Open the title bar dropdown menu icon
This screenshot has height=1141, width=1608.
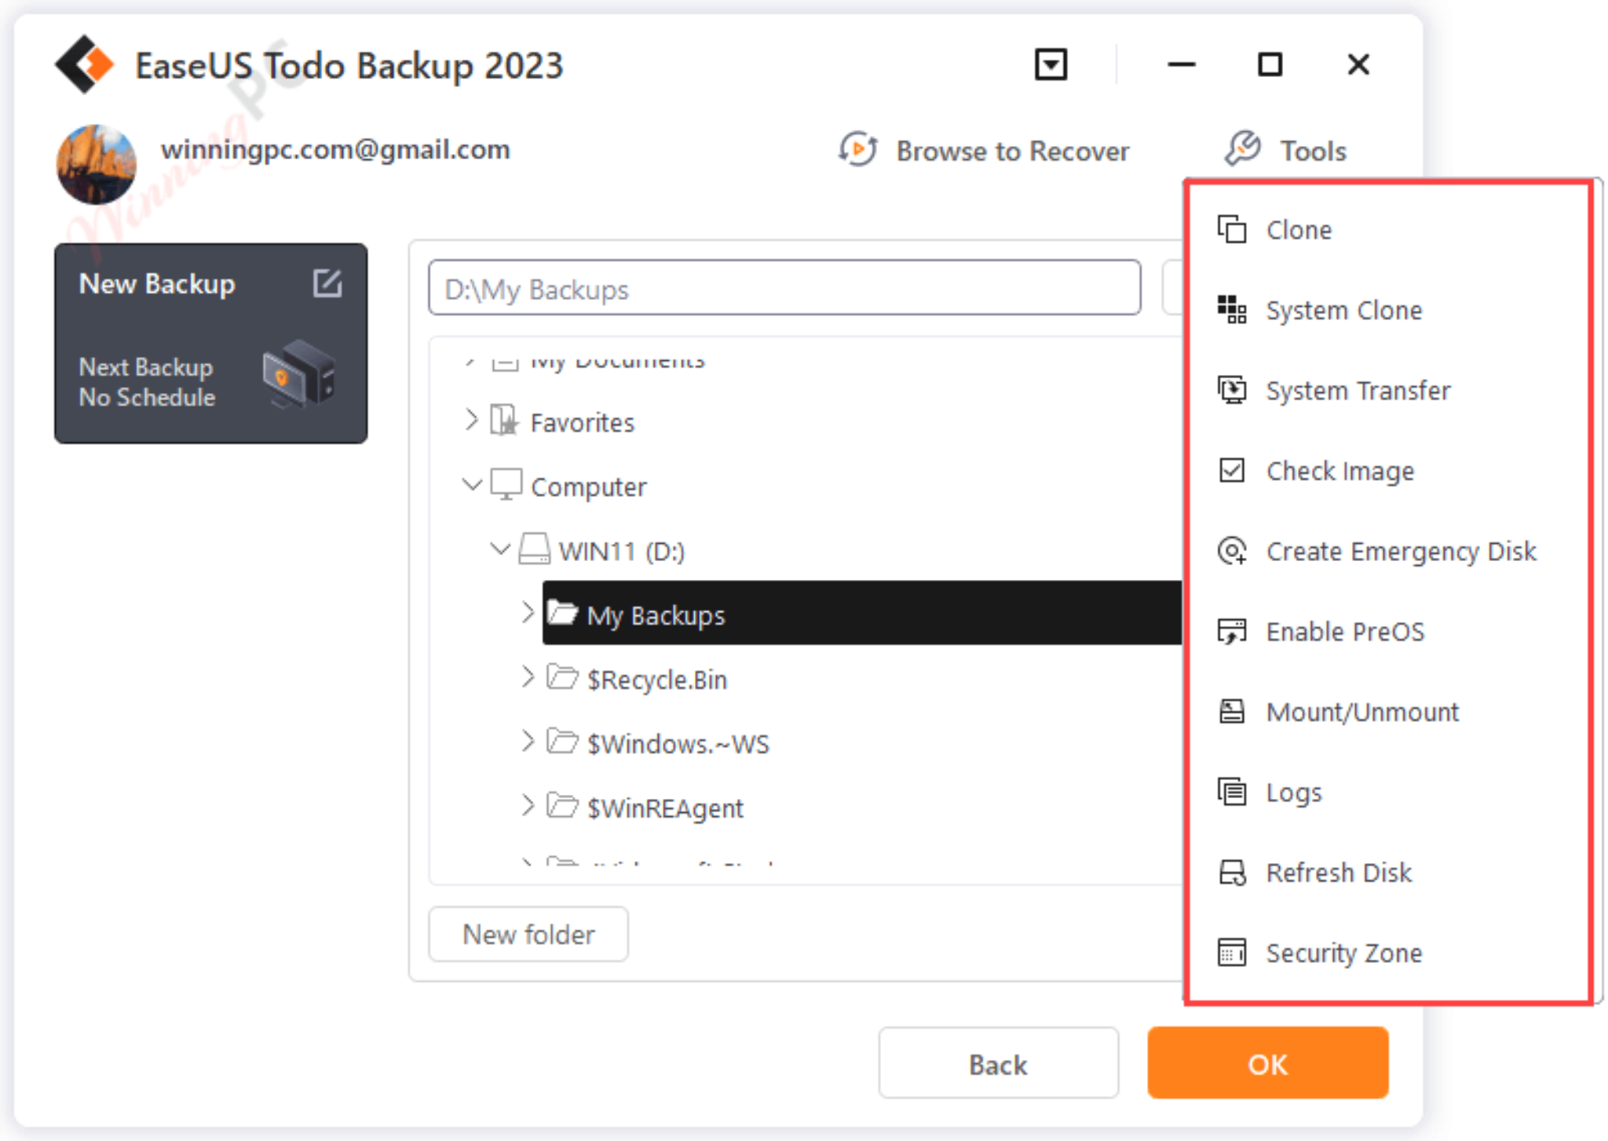pyautogui.click(x=1051, y=64)
